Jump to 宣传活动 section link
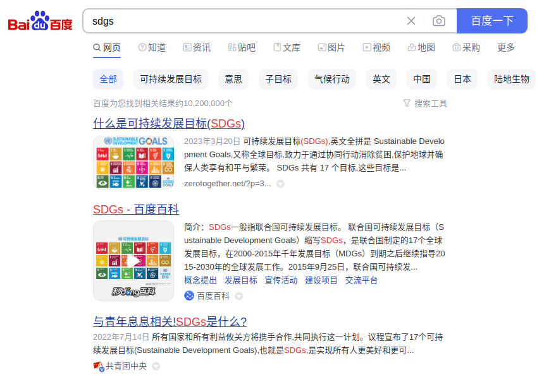The width and height of the screenshot is (544, 382). click(x=281, y=280)
